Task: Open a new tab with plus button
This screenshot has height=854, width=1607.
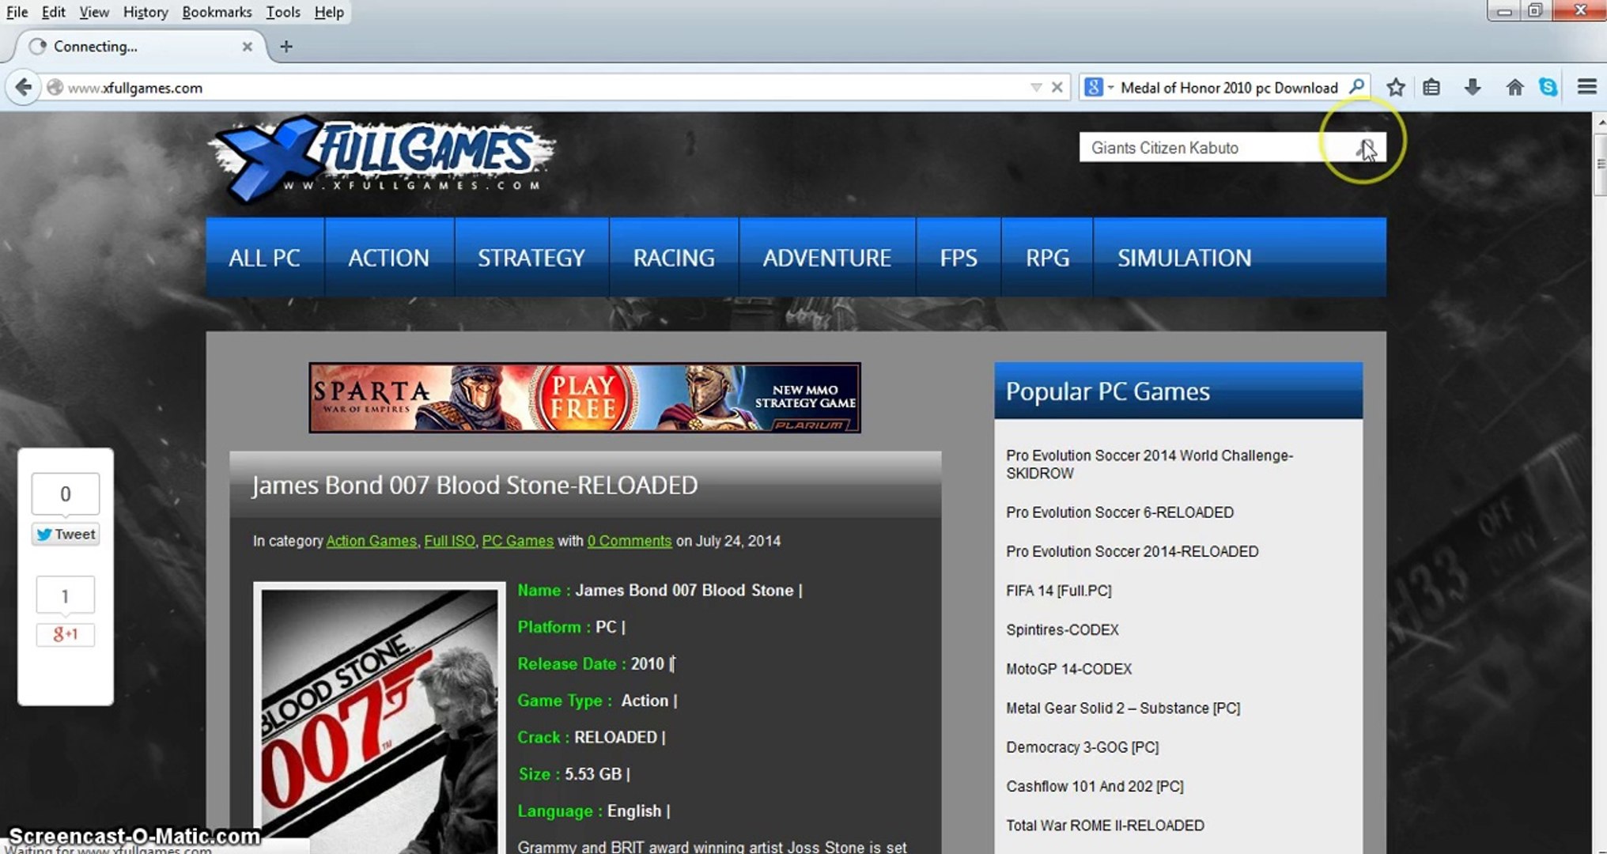Action: click(x=286, y=47)
